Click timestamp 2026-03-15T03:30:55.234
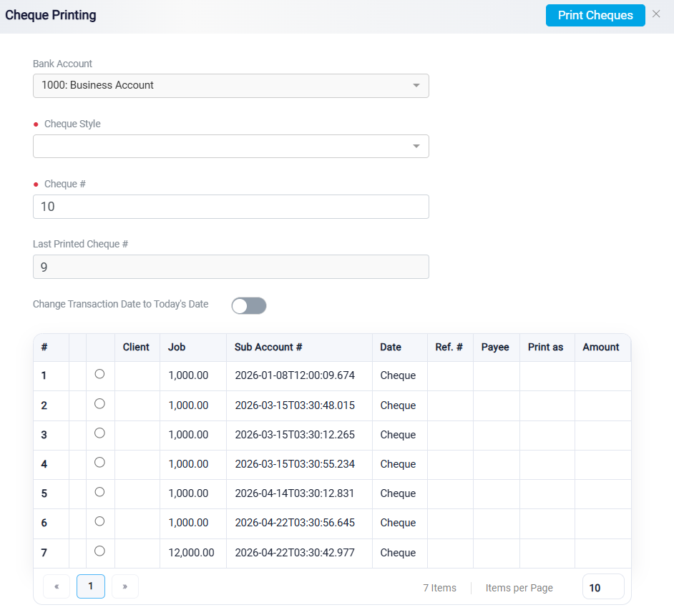Image resolution: width=674 pixels, height=615 pixels. click(x=295, y=464)
